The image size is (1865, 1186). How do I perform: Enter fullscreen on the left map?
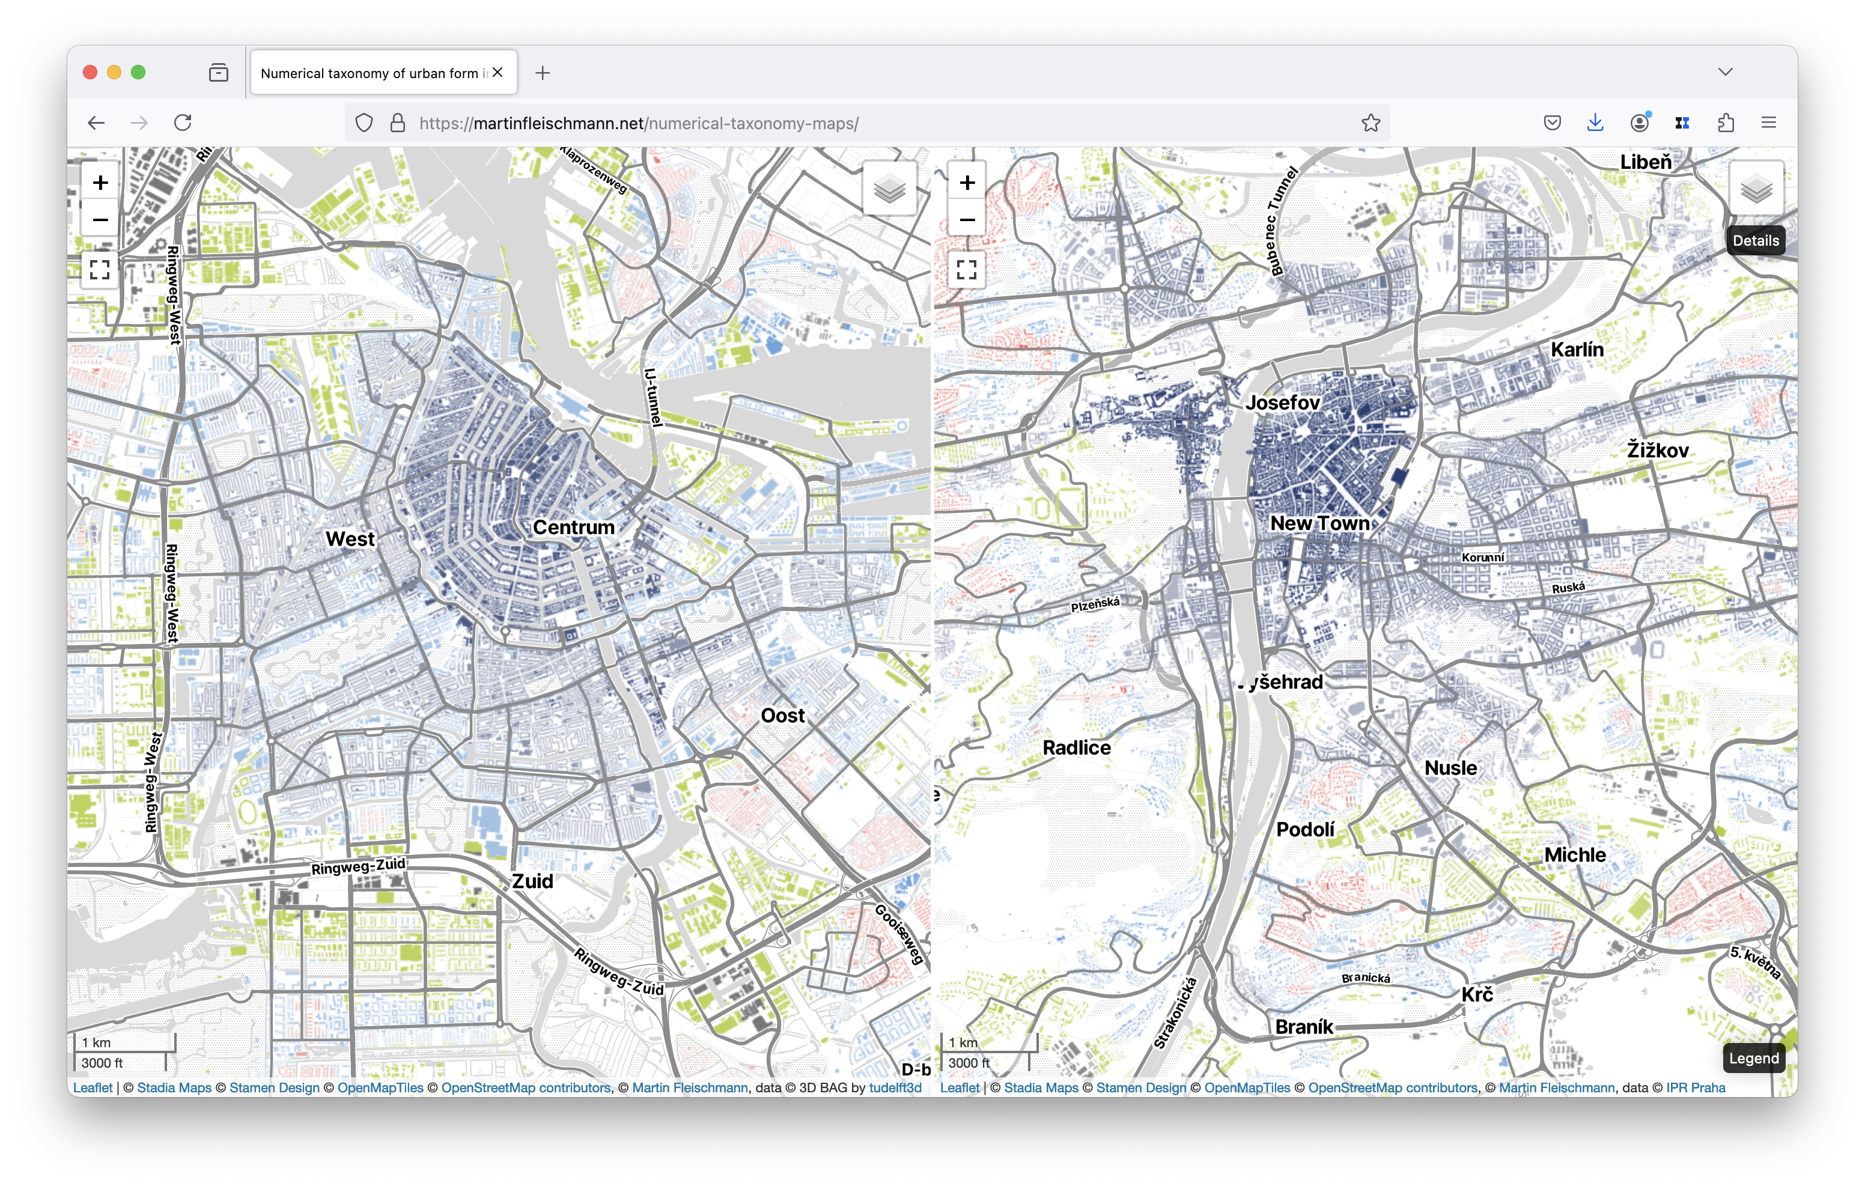pos(100,270)
